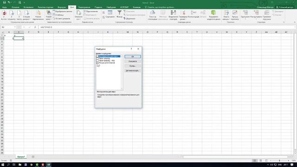Confirm add-ins dialog with OK
This screenshot has width=297, height=167.
coord(133,57)
